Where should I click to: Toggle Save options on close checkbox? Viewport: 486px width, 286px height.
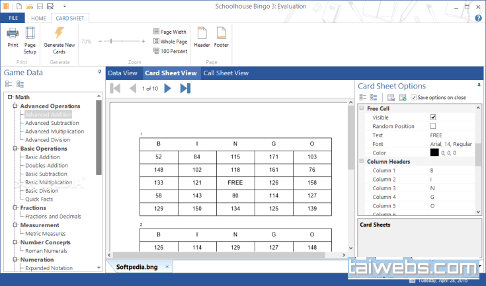tap(414, 98)
